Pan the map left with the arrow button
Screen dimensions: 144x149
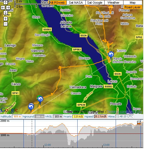tap(3, 7)
